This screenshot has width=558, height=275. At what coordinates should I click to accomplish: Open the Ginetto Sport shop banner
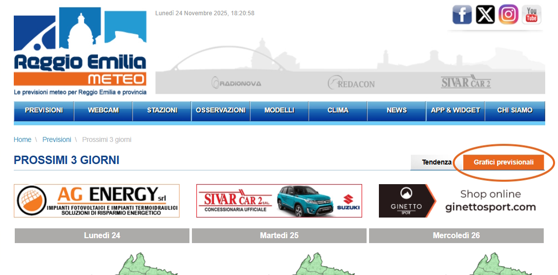(x=461, y=201)
